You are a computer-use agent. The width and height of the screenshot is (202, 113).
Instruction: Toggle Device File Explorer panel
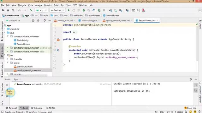click(x=200, y=92)
